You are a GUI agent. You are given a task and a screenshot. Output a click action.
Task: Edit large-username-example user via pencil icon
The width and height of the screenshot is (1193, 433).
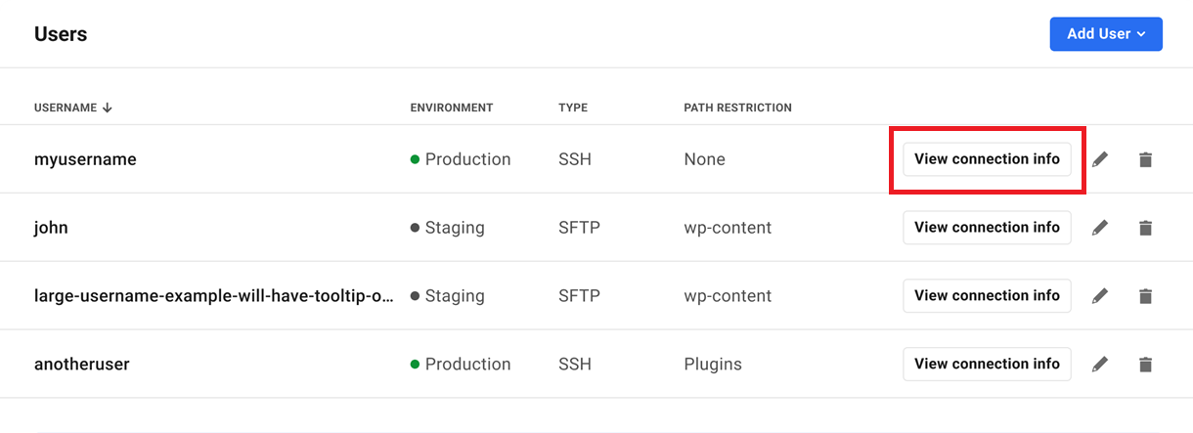[x=1100, y=295]
